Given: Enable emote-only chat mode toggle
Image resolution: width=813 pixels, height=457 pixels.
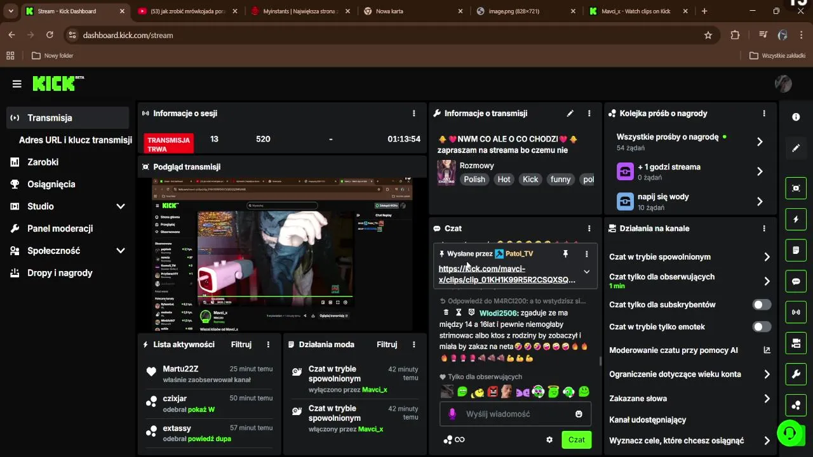Looking at the screenshot, I should [762, 327].
